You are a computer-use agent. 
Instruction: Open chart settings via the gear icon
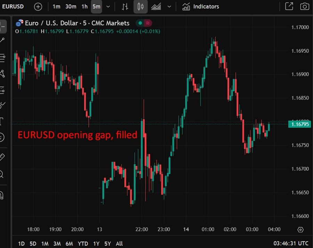(x=300, y=229)
